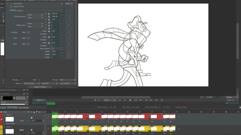The image size is (241, 135).
Task: Switch to the Position tab
Action: pos(13,10)
